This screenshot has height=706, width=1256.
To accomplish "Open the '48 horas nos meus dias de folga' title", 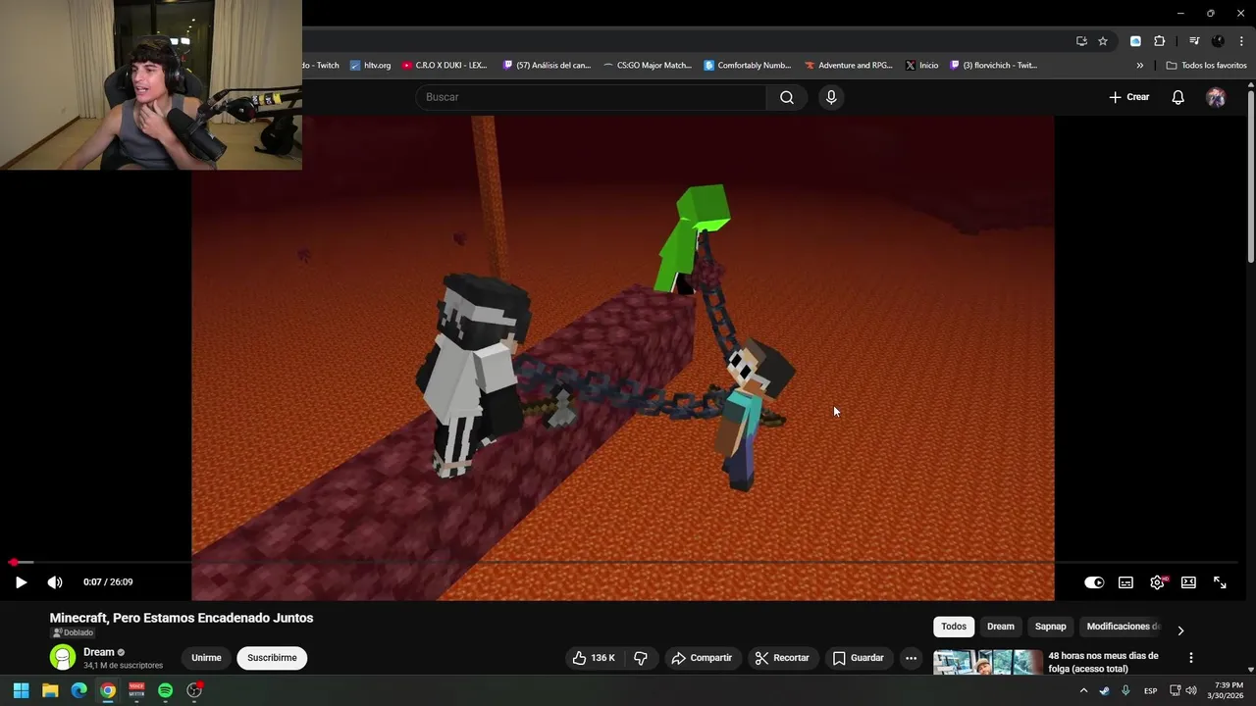I will click(x=1103, y=662).
